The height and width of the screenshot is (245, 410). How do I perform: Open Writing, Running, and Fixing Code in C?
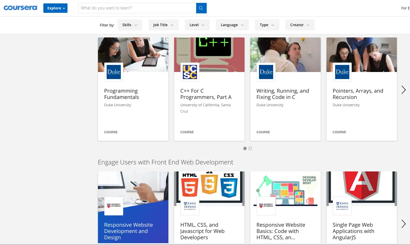[x=283, y=94]
